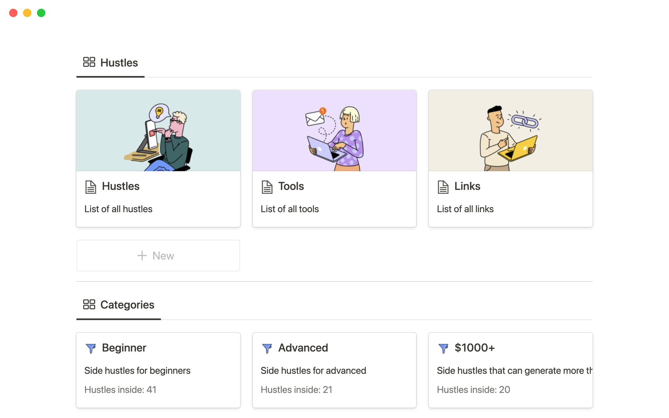The height and width of the screenshot is (418, 669).
Task: Click the page icon on Hustles card
Action: (91, 187)
